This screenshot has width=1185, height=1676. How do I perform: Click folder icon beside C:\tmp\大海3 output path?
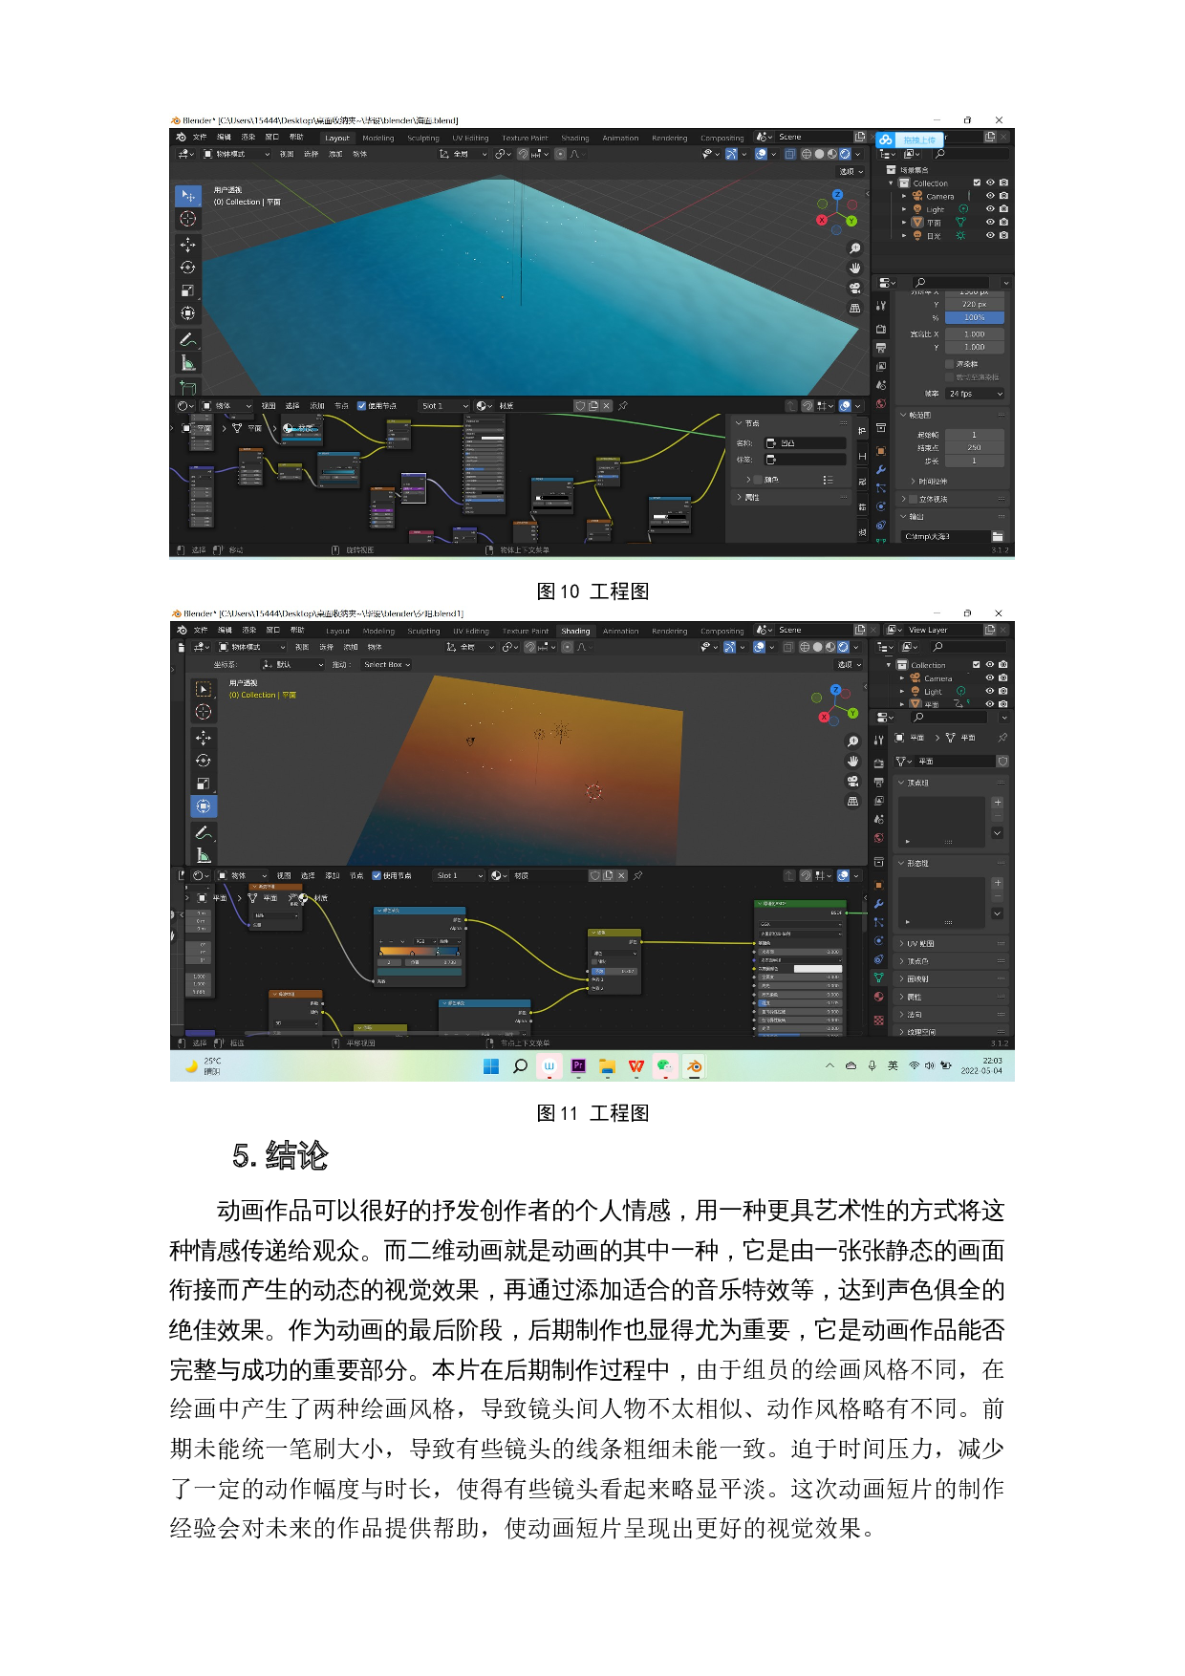[998, 537]
